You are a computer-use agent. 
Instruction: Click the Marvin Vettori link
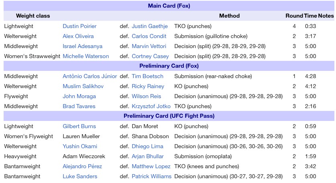[x=149, y=46]
